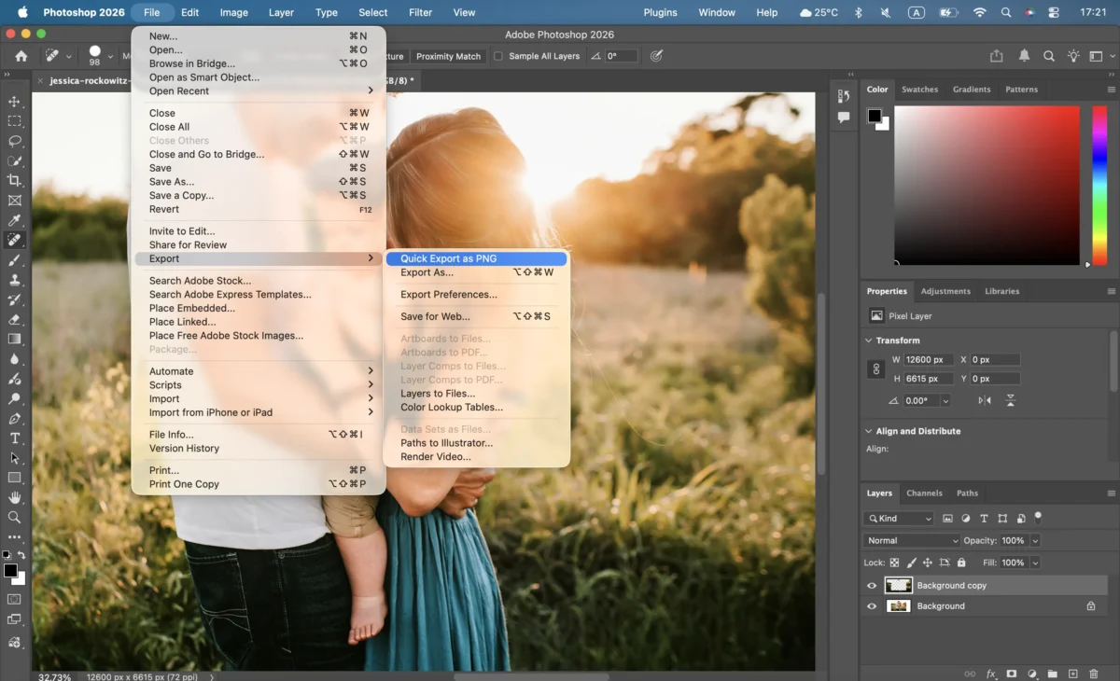Toggle the width-height link constraint
Image resolution: width=1120 pixels, height=681 pixels.
point(875,368)
